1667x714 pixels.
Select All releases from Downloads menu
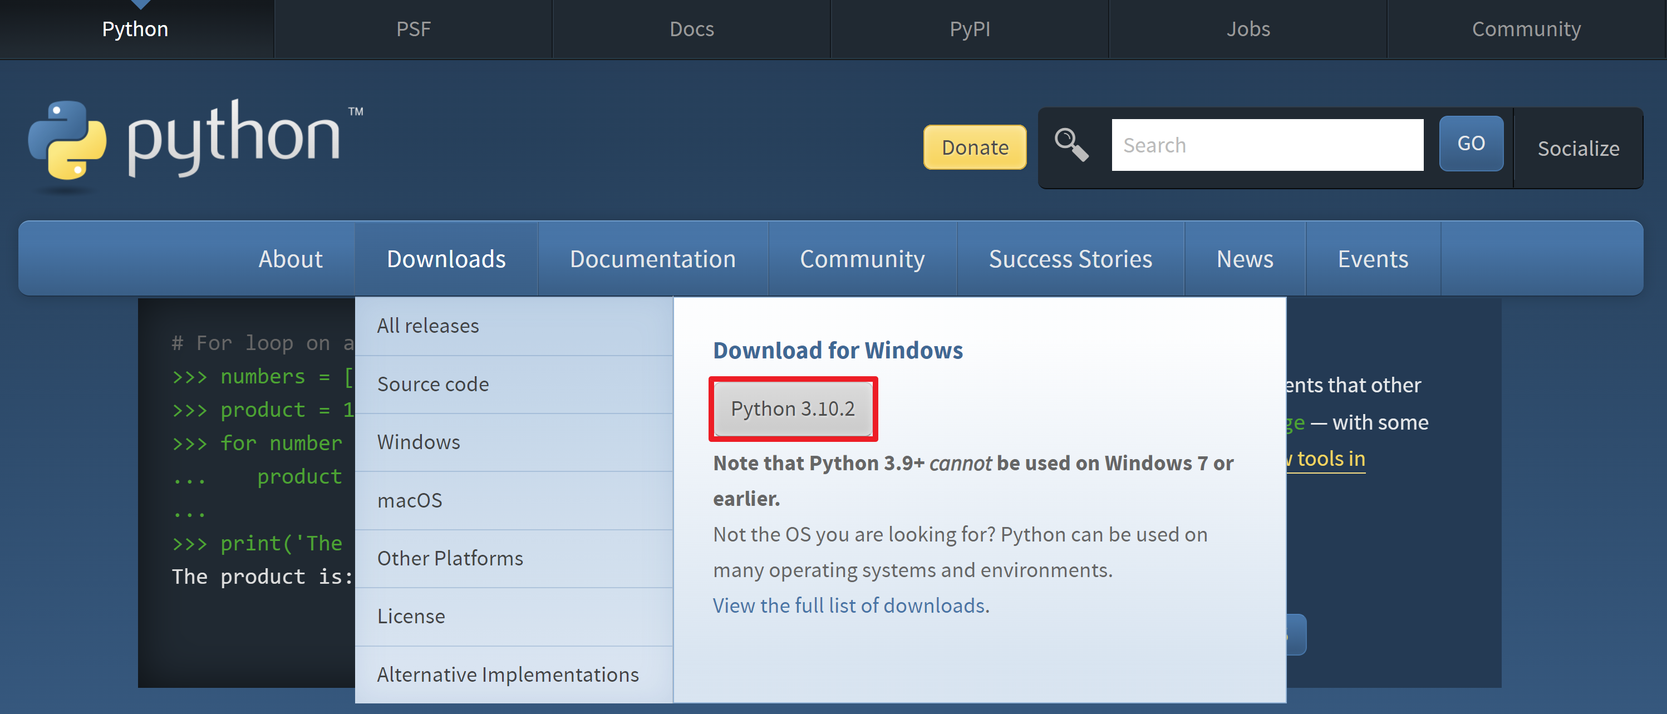(x=428, y=326)
